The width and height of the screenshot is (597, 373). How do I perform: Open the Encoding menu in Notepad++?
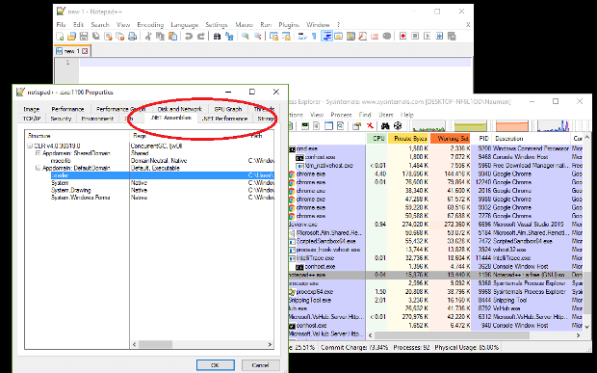(x=150, y=24)
